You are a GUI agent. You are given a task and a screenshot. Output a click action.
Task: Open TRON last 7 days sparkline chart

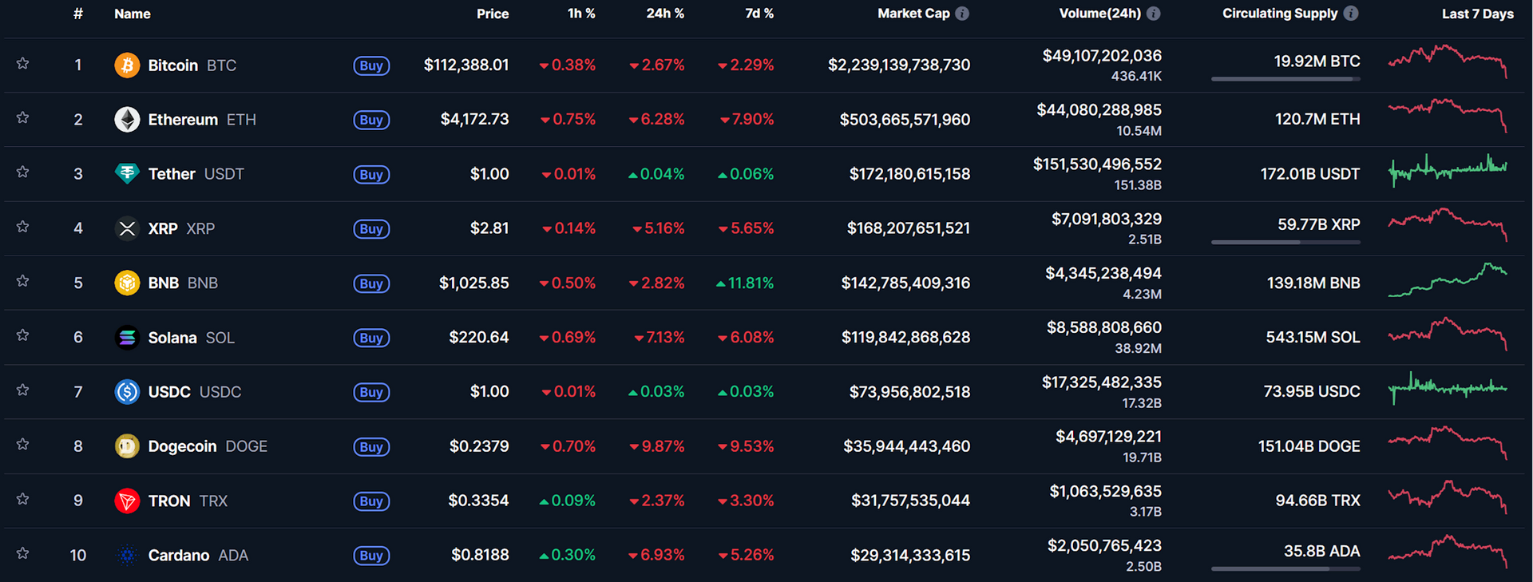coord(1448,497)
